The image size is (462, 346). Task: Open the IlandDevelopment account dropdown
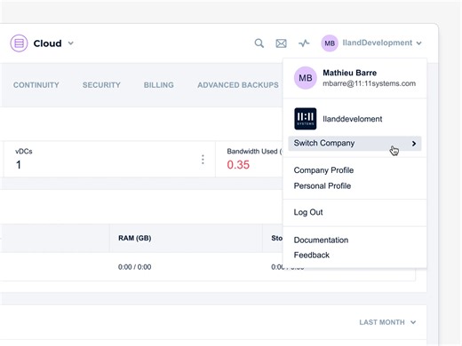382,43
